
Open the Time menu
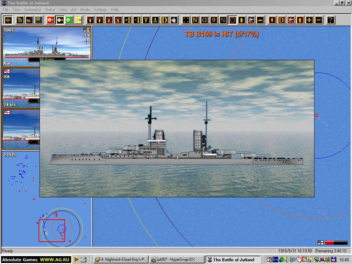pos(16,10)
